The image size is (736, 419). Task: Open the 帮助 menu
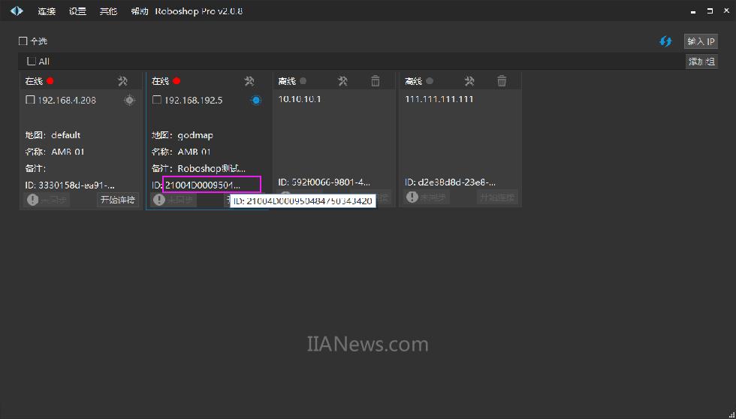[x=139, y=11]
